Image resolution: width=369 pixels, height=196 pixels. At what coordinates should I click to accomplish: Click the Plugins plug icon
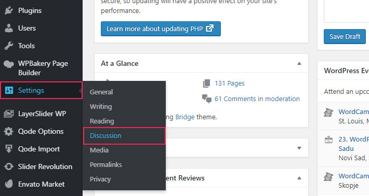click(x=9, y=10)
